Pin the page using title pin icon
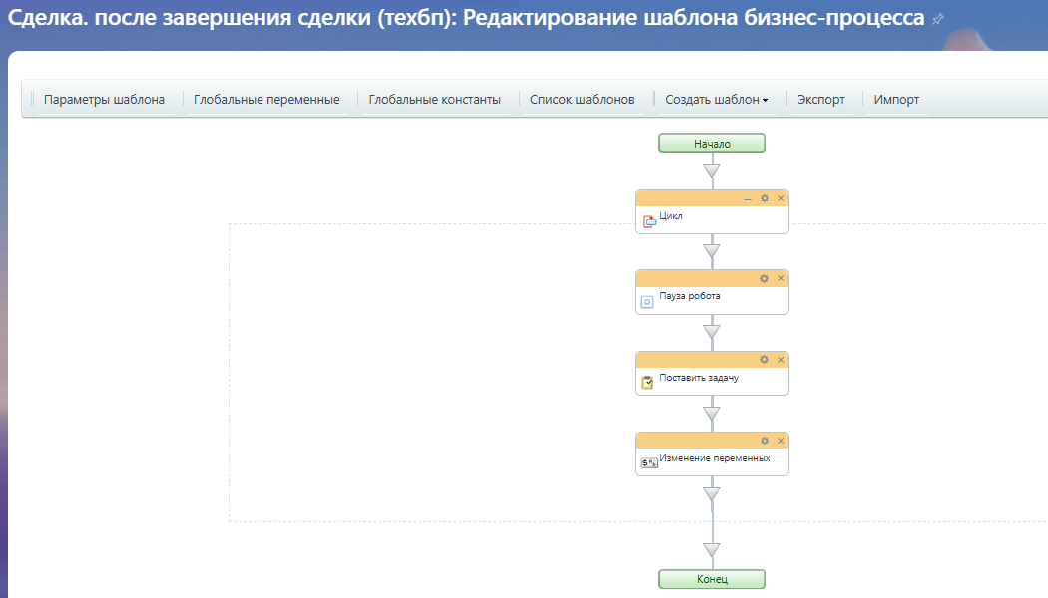Viewport: 1048px width, 598px height. (936, 20)
